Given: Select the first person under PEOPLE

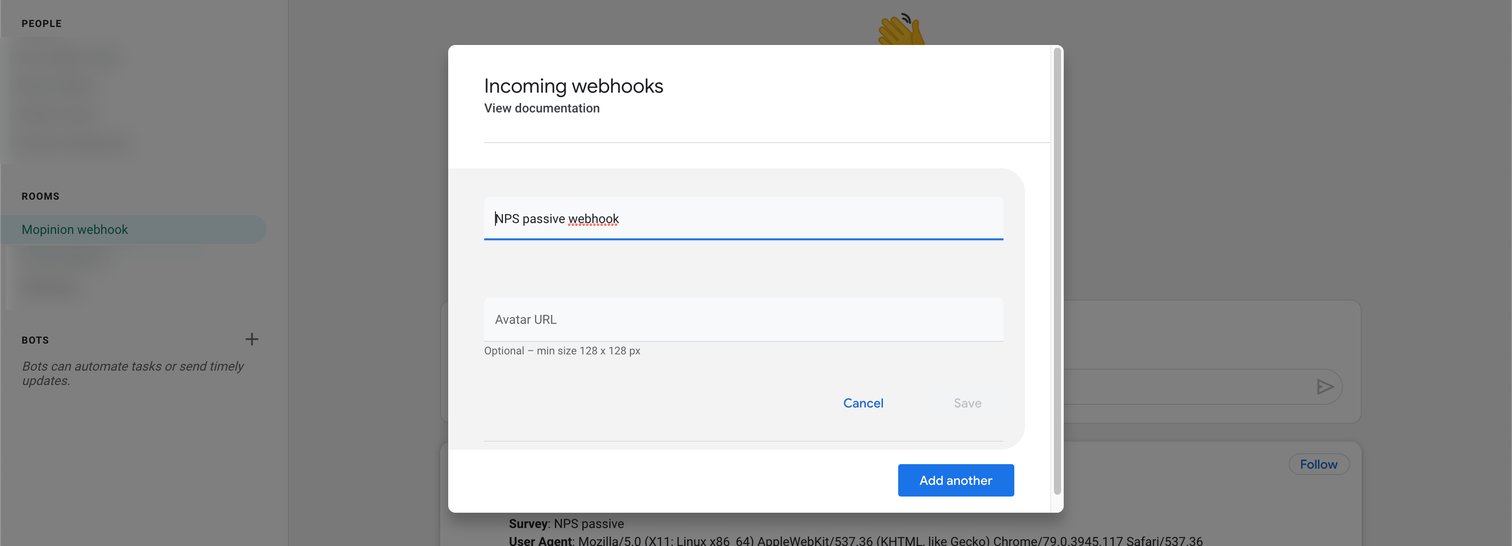Looking at the screenshot, I should [x=71, y=56].
